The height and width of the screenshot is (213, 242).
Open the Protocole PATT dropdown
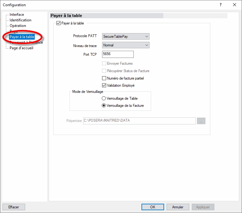126,37
